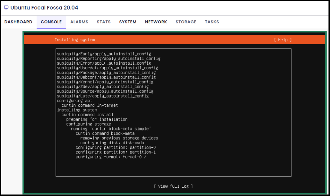Go to the System tab
The width and height of the screenshot is (330, 196).
128,22
